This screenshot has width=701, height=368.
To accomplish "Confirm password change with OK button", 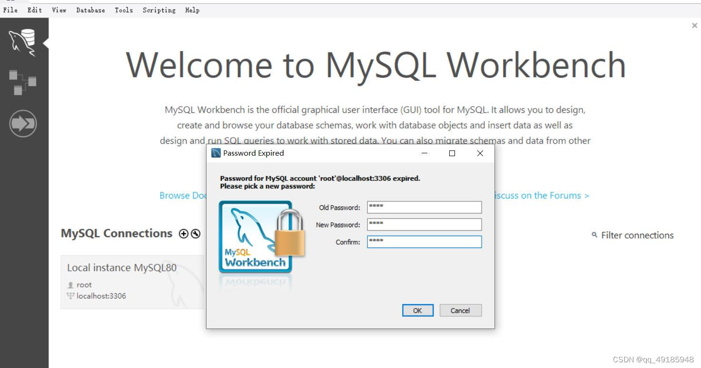I will (417, 310).
